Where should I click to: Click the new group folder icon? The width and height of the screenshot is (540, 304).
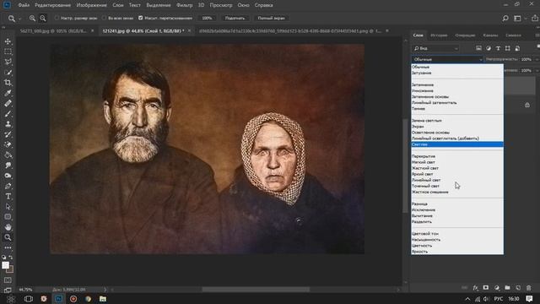click(x=507, y=288)
